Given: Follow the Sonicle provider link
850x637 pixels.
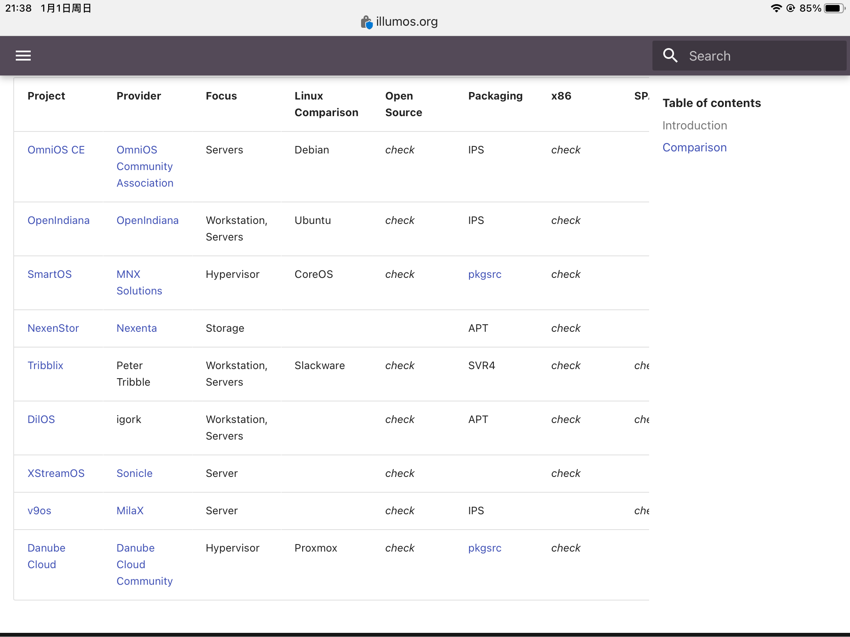Looking at the screenshot, I should 134,473.
